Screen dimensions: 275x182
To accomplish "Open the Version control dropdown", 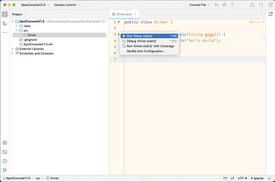I will [x=67, y=5].
